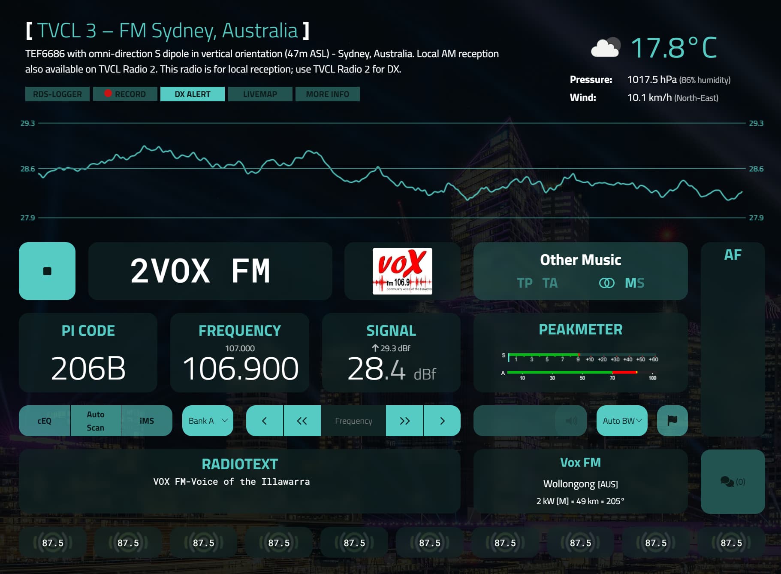The image size is (781, 574).
Task: Click "VOX FM-Voice of the Illawarra" radiotext
Action: click(x=232, y=482)
